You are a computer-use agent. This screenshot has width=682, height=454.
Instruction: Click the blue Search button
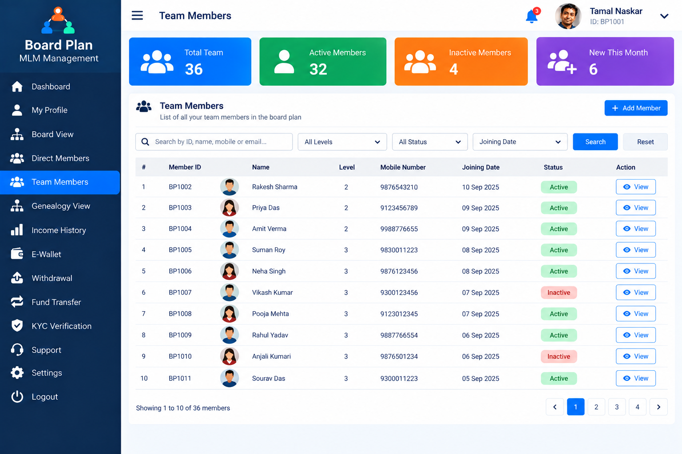[x=595, y=142]
